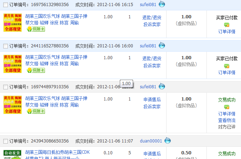The width and height of the screenshot is (241, 159).
Task: Tick checkbox for order 169744897910356
Action: 6,87
